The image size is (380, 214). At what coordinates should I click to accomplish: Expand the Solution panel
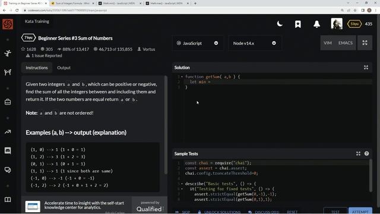click(x=366, y=67)
